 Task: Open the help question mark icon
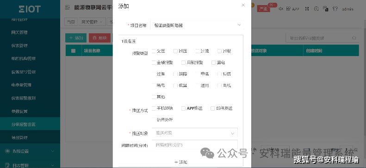(x=316, y=9)
